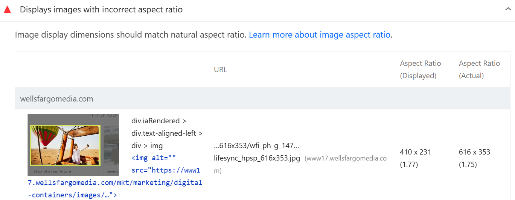Screen dimensions: 515x200
Task: Collapse the audit with the chevron arrow
Action: 508,9
